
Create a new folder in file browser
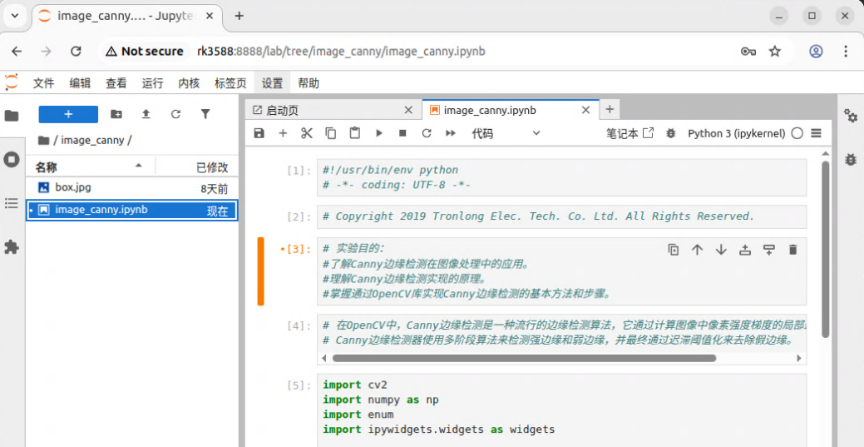[116, 114]
